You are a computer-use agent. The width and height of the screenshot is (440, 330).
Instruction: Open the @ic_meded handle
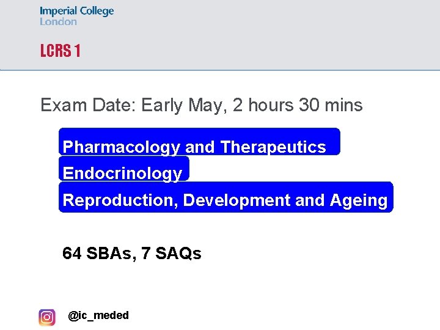[x=98, y=315]
